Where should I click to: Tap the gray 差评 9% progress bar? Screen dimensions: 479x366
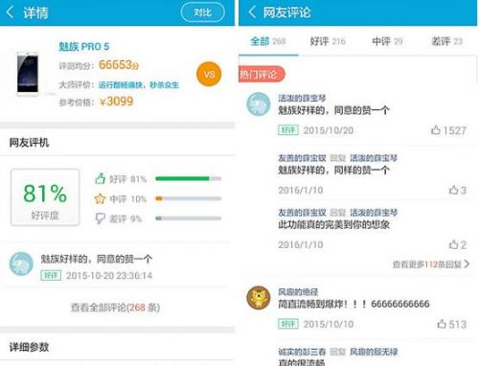pyautogui.click(x=189, y=218)
